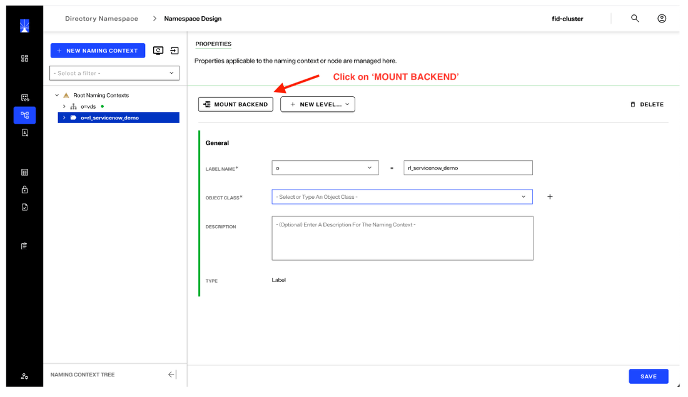Go to Directory Namespace breadcrumb

101,18
